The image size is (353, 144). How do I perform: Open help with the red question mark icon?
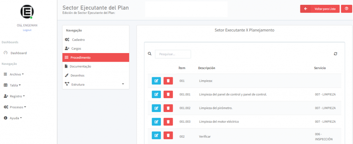point(346,9)
